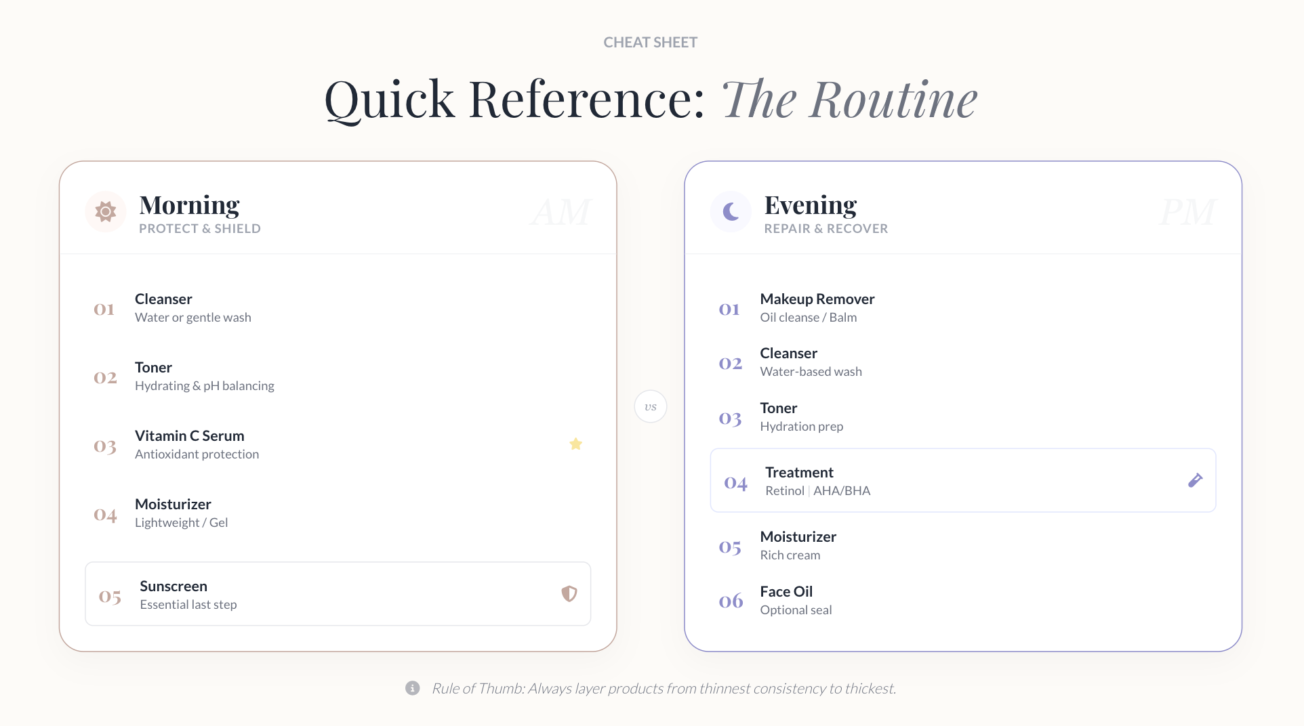The width and height of the screenshot is (1304, 726).
Task: Click the sun icon beside Morning
Action: (x=106, y=211)
